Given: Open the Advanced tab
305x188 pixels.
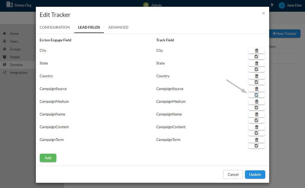Looking at the screenshot, I should [x=118, y=28].
